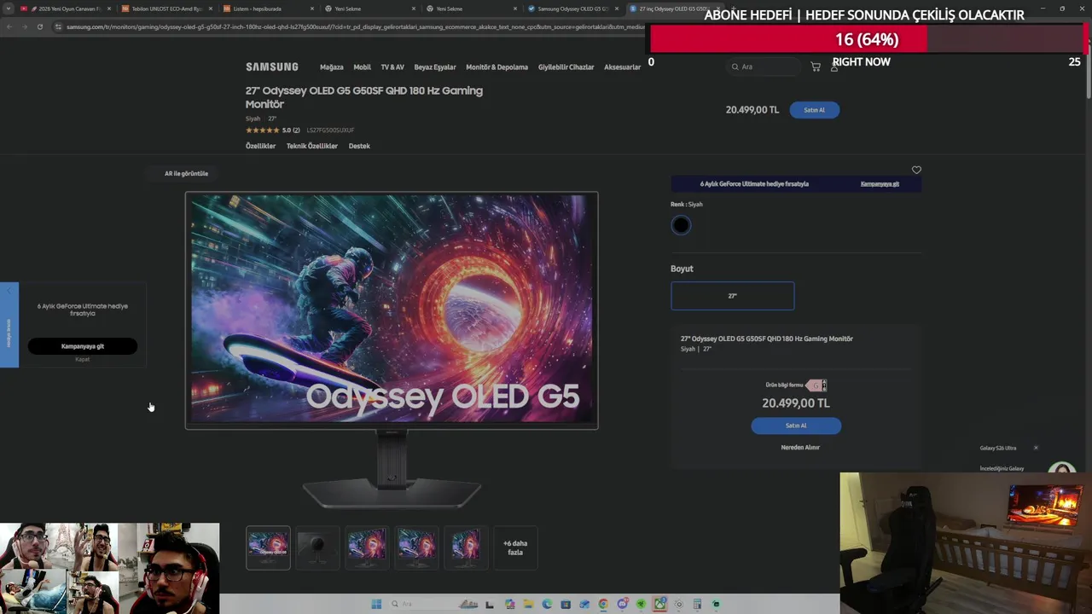The width and height of the screenshot is (1092, 614).
Task: Select the fourth product thumbnail
Action: click(x=416, y=547)
